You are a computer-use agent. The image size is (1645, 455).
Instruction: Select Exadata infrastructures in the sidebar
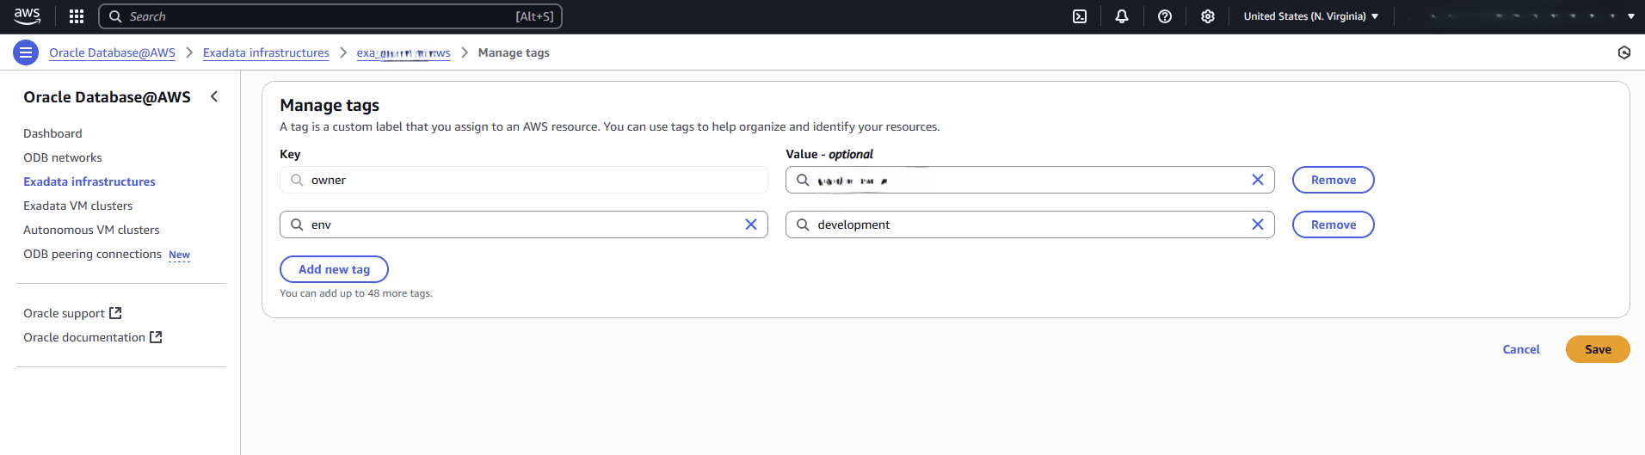point(89,181)
